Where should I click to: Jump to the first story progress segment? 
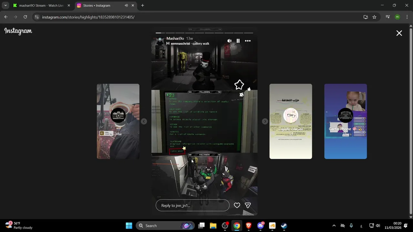pyautogui.click(x=160, y=33)
